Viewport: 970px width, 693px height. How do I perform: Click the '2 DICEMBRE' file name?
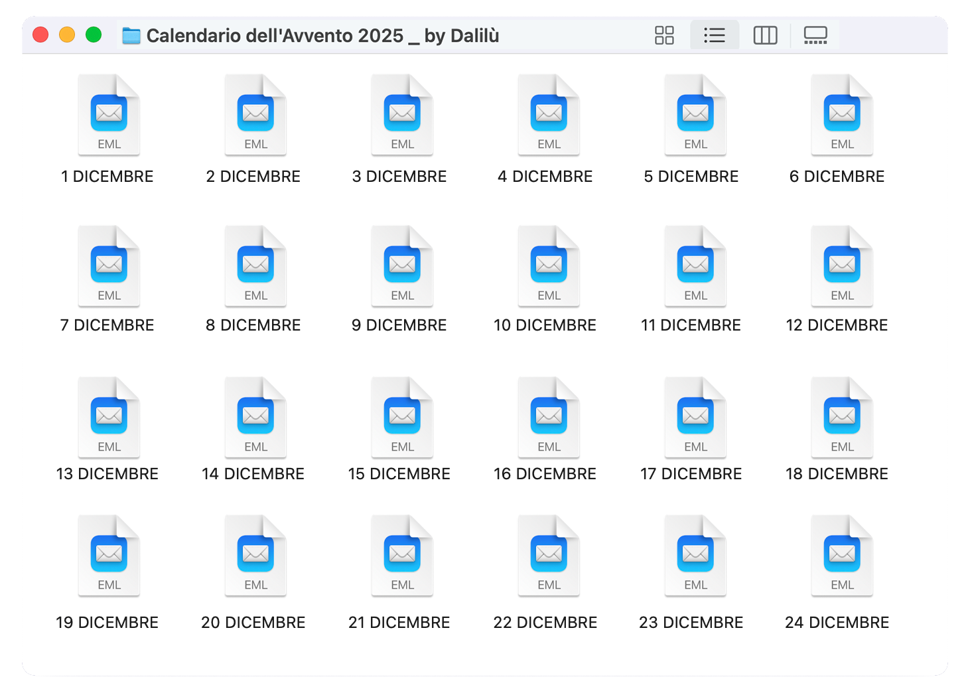click(x=253, y=177)
